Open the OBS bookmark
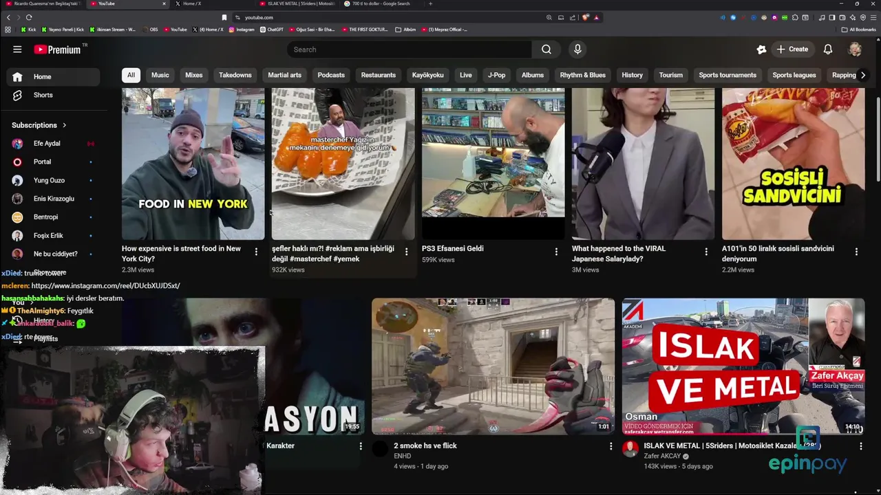Viewport: 881px width, 495px height. click(x=151, y=30)
